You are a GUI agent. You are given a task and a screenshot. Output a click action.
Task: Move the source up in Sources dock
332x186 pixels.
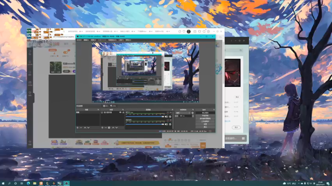[113, 128]
